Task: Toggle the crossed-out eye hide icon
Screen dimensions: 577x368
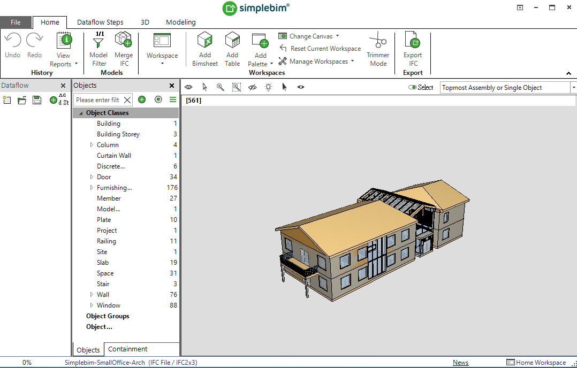Action: click(x=253, y=87)
